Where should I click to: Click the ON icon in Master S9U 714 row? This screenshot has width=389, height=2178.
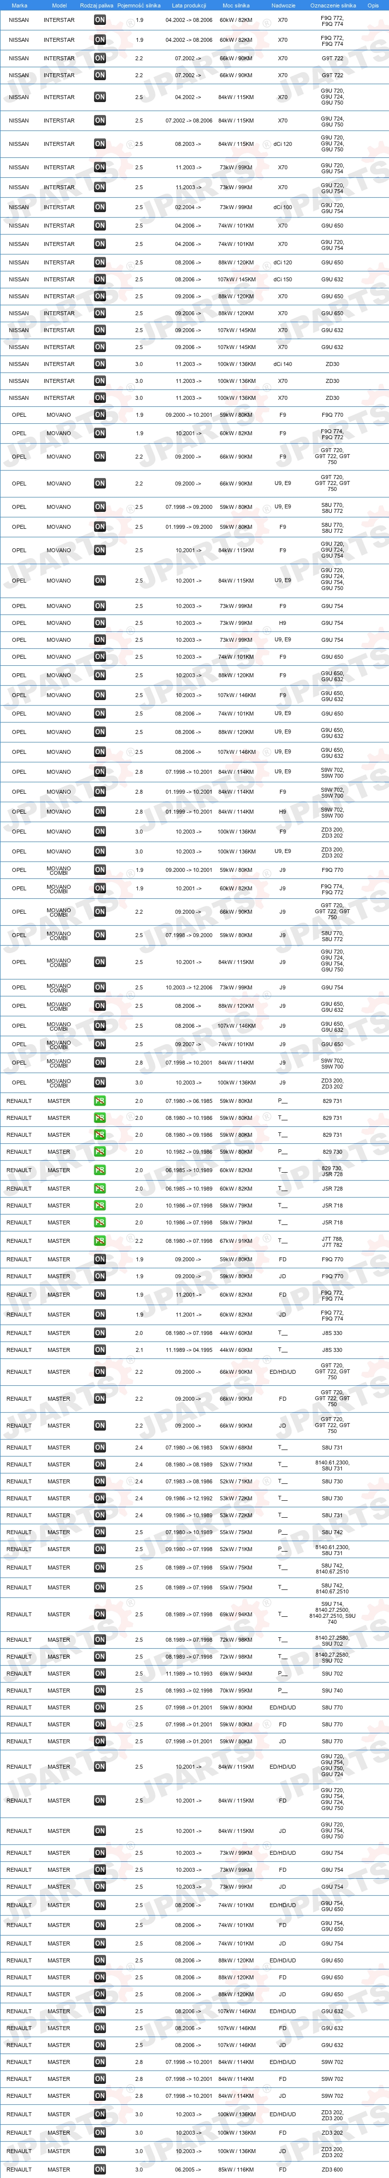(x=99, y=1614)
